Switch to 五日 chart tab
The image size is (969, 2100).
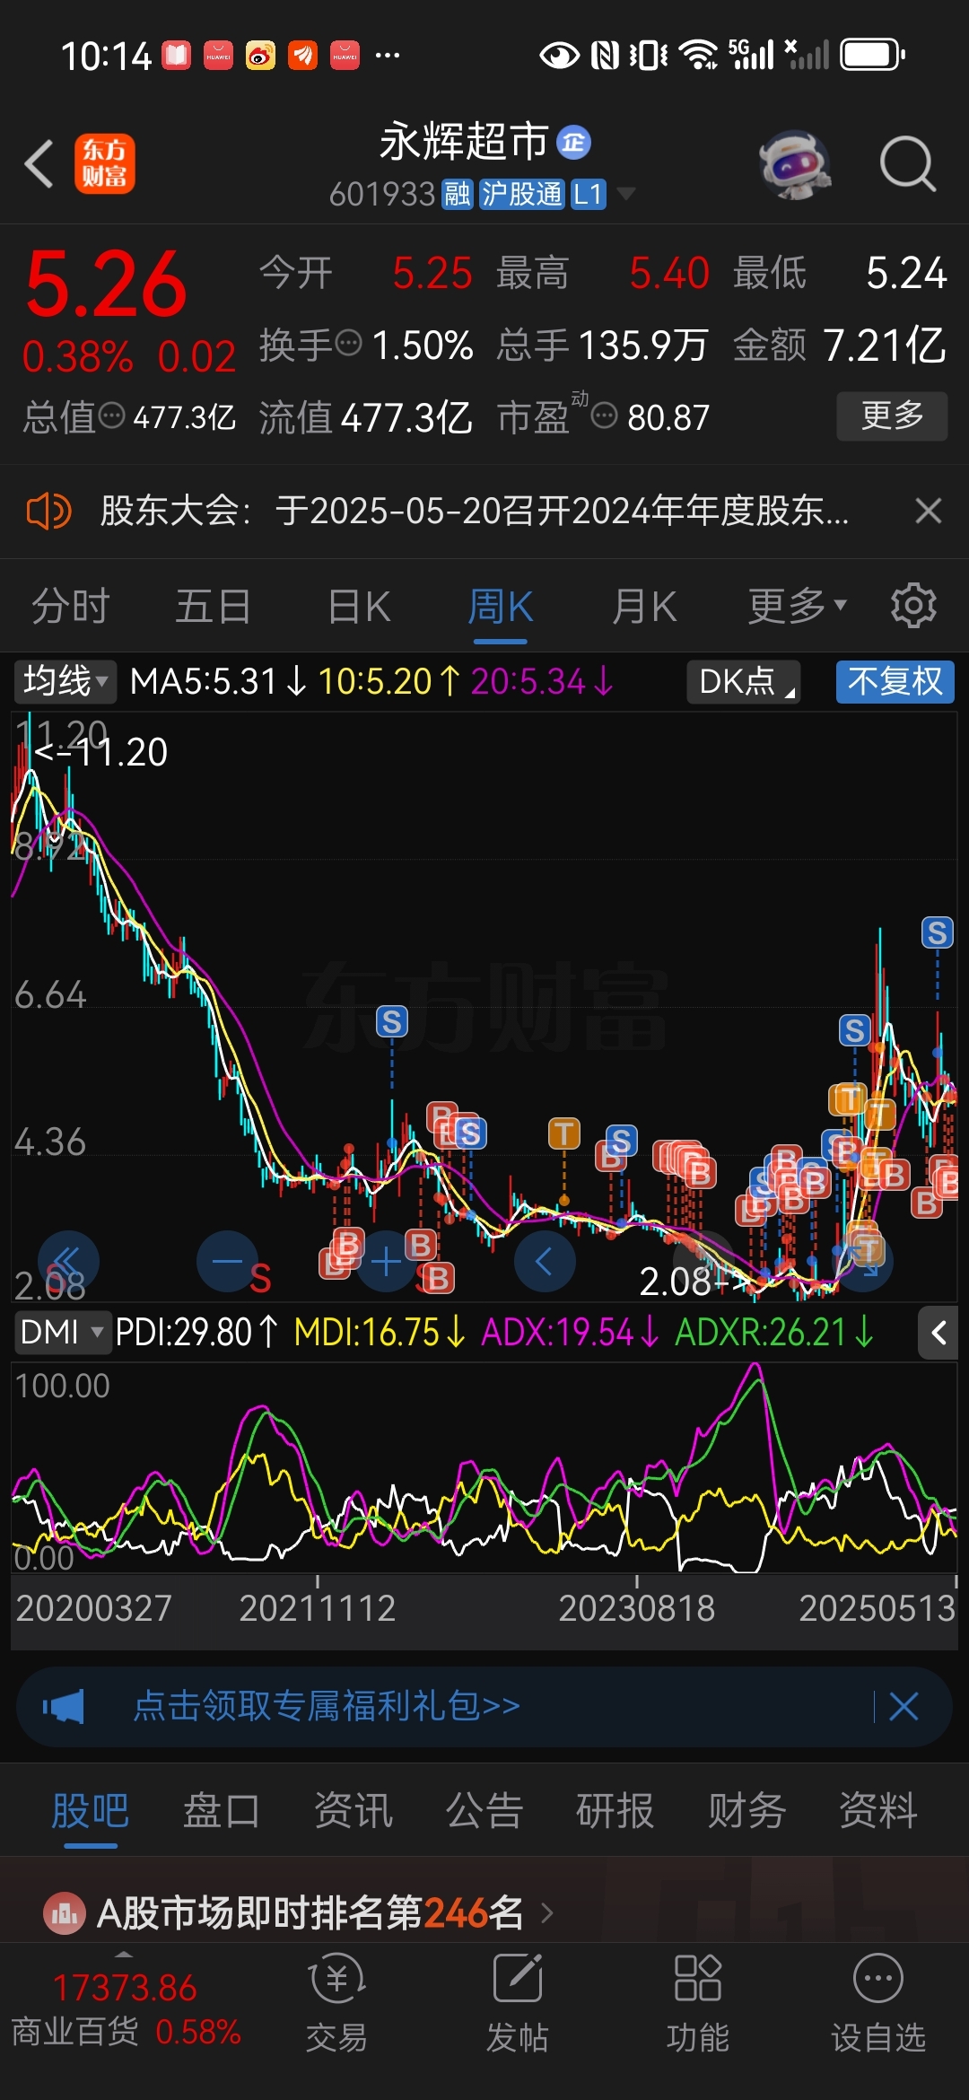point(214,606)
